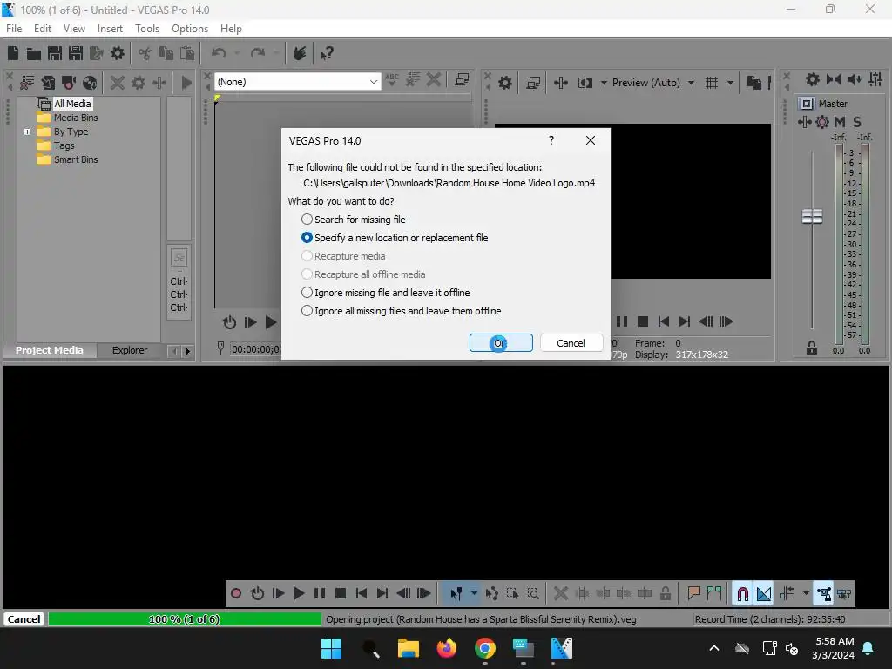
Task: Open Video Preview settings gear icon
Action: [x=504, y=83]
